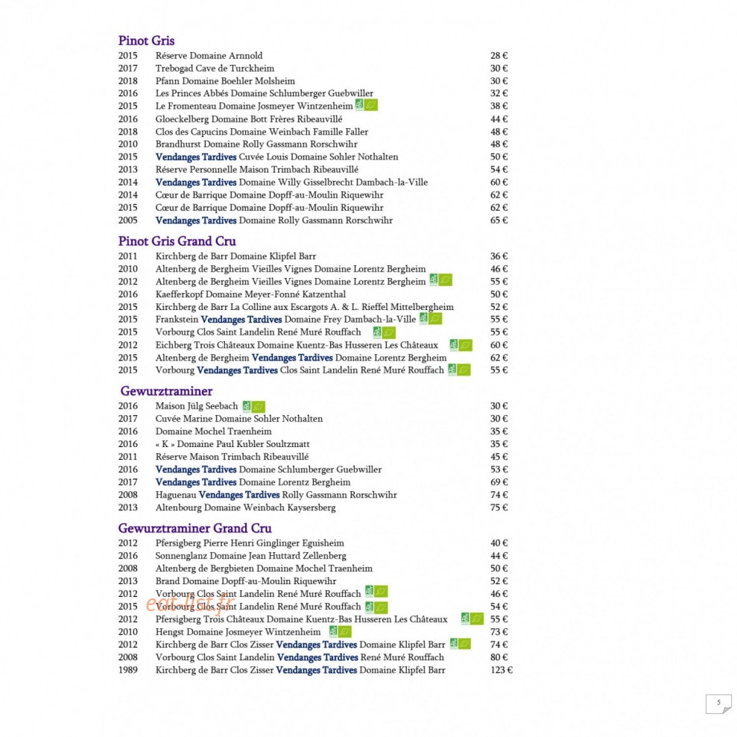737x737 pixels.
Task: Click the Pinot Gris Grand Cru heading
Action: pyautogui.click(x=177, y=241)
